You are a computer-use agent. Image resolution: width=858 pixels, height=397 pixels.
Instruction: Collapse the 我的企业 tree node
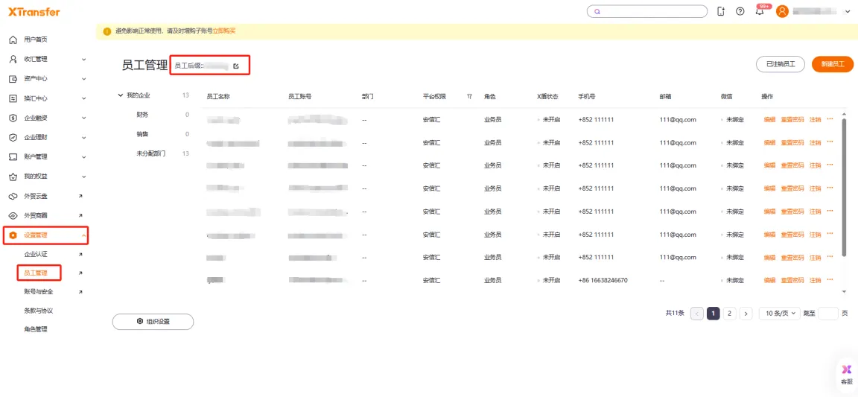pos(121,95)
